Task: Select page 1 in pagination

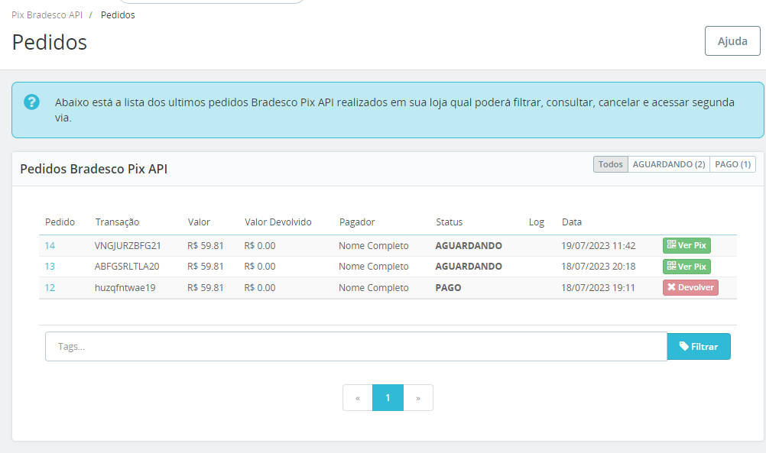Action: tap(388, 398)
